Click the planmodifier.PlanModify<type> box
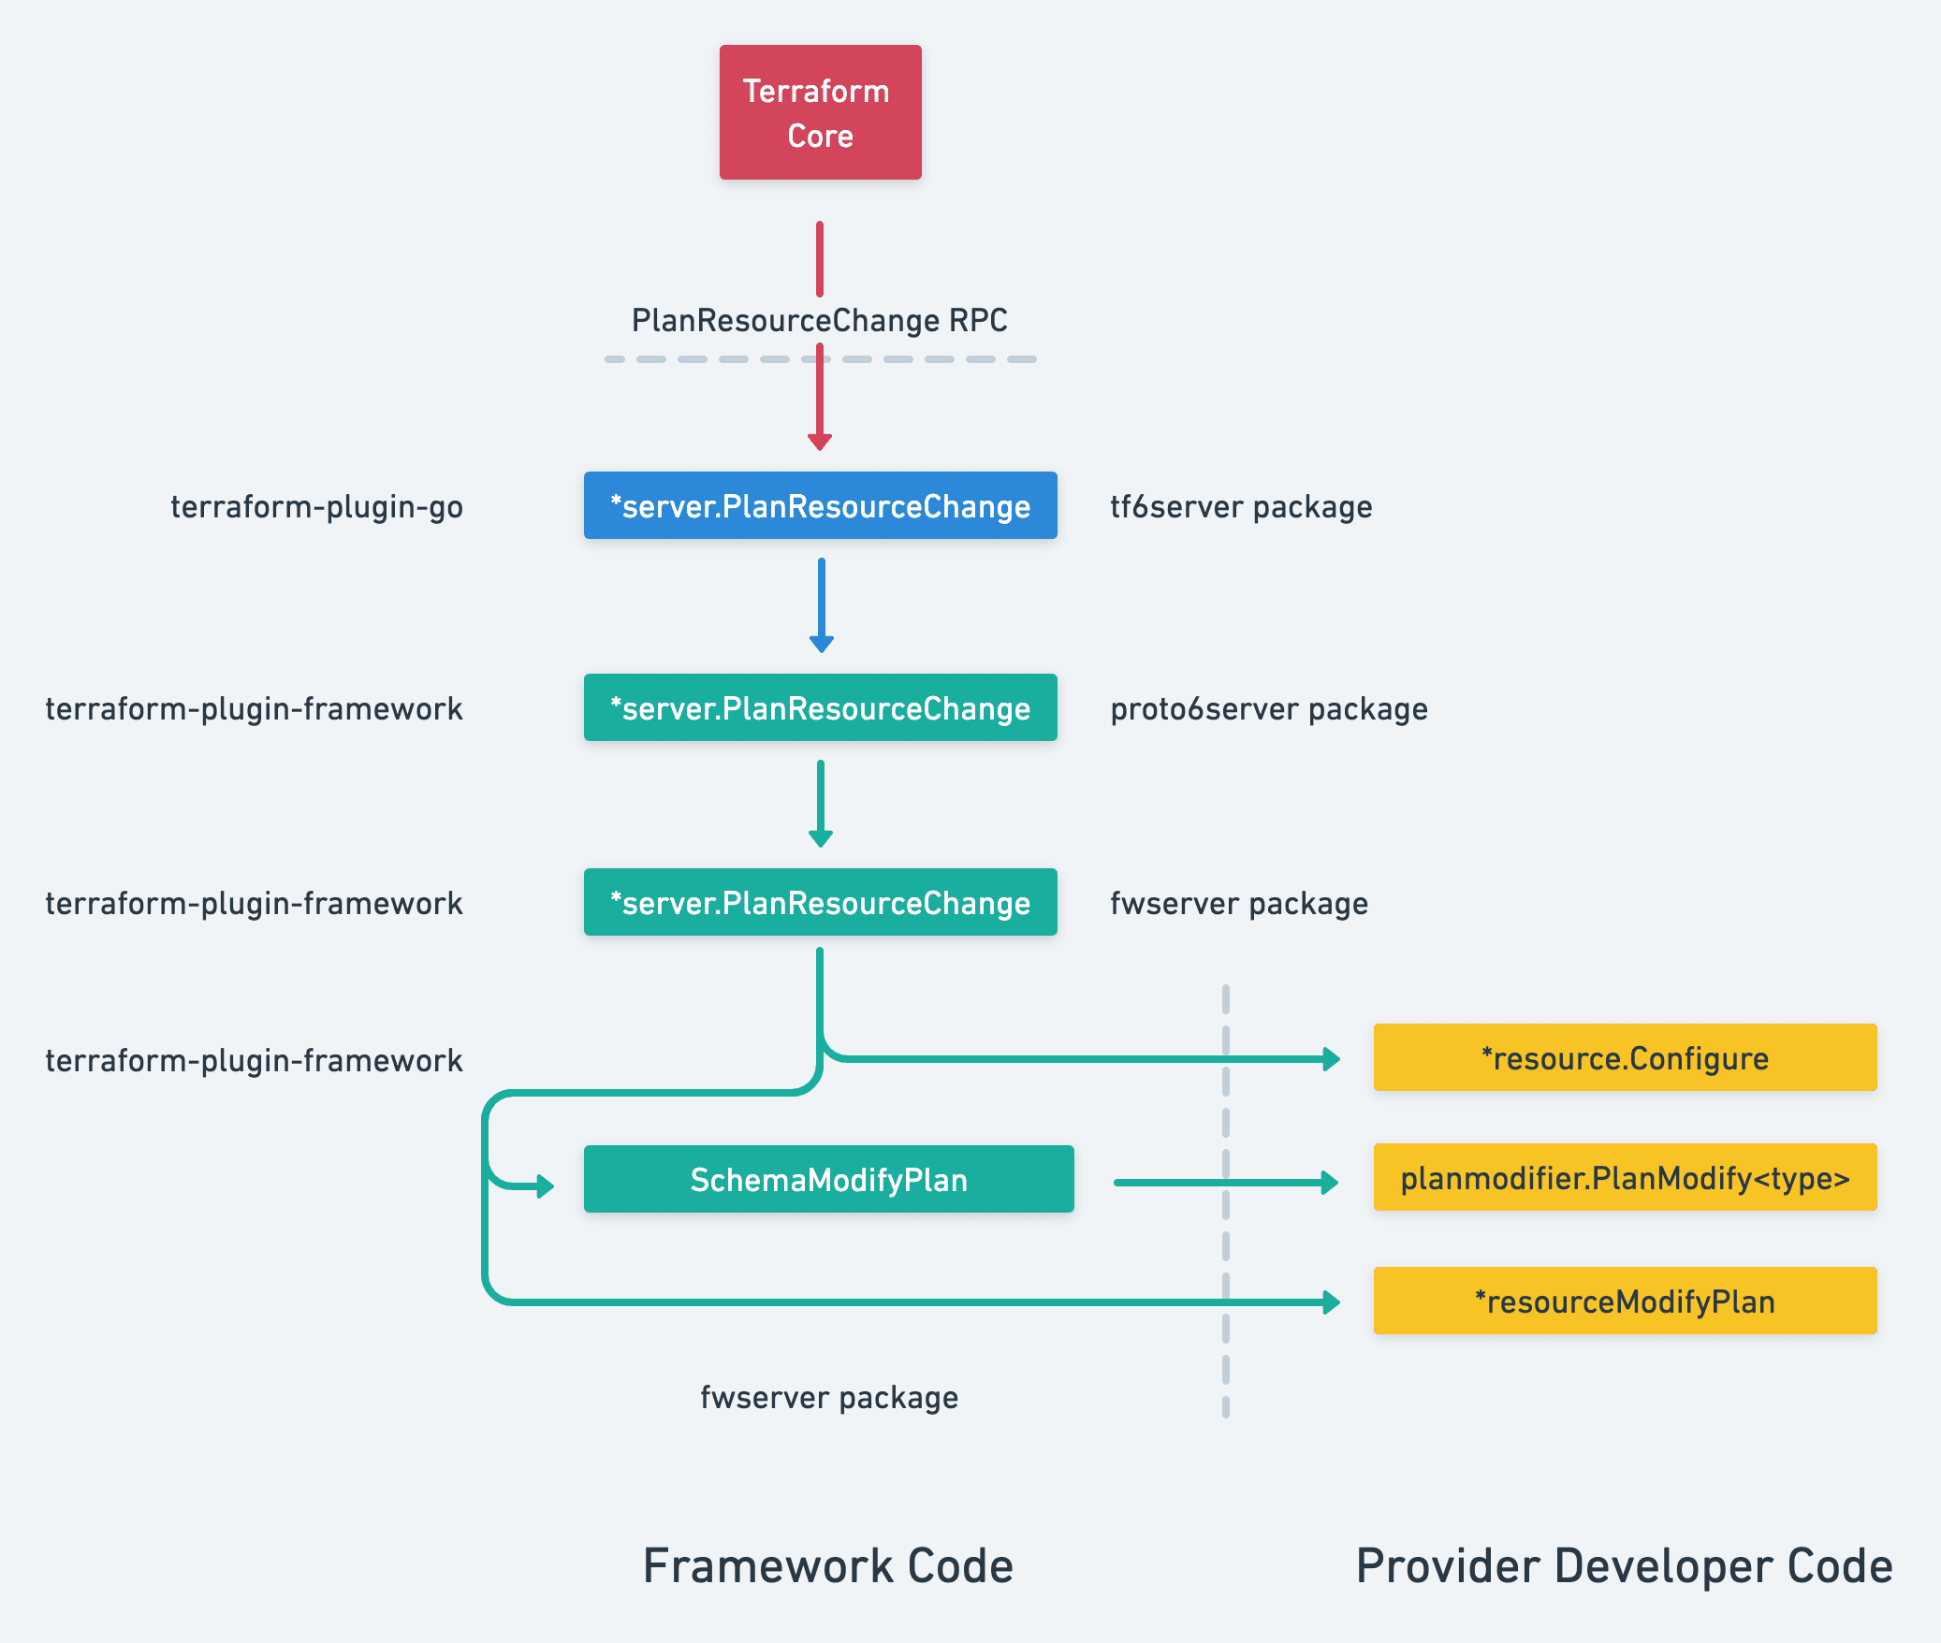1941x1643 pixels. (x=1625, y=1177)
